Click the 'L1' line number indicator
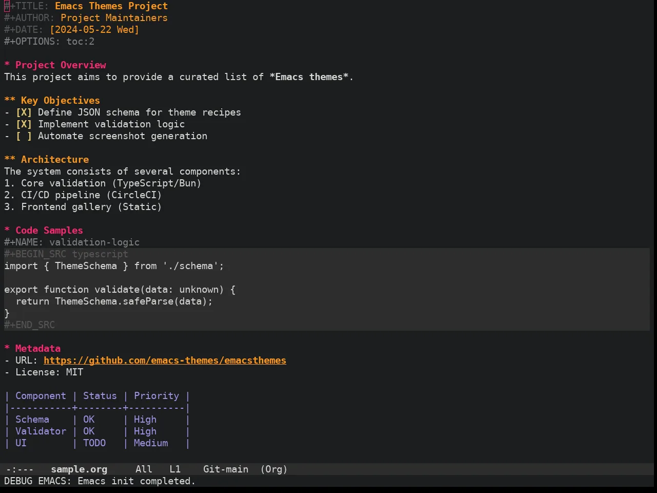The image size is (657, 493). coord(175,469)
